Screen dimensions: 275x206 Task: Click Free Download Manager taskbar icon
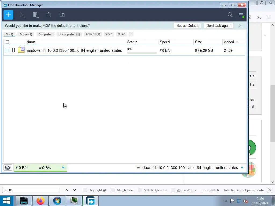coord(91,201)
